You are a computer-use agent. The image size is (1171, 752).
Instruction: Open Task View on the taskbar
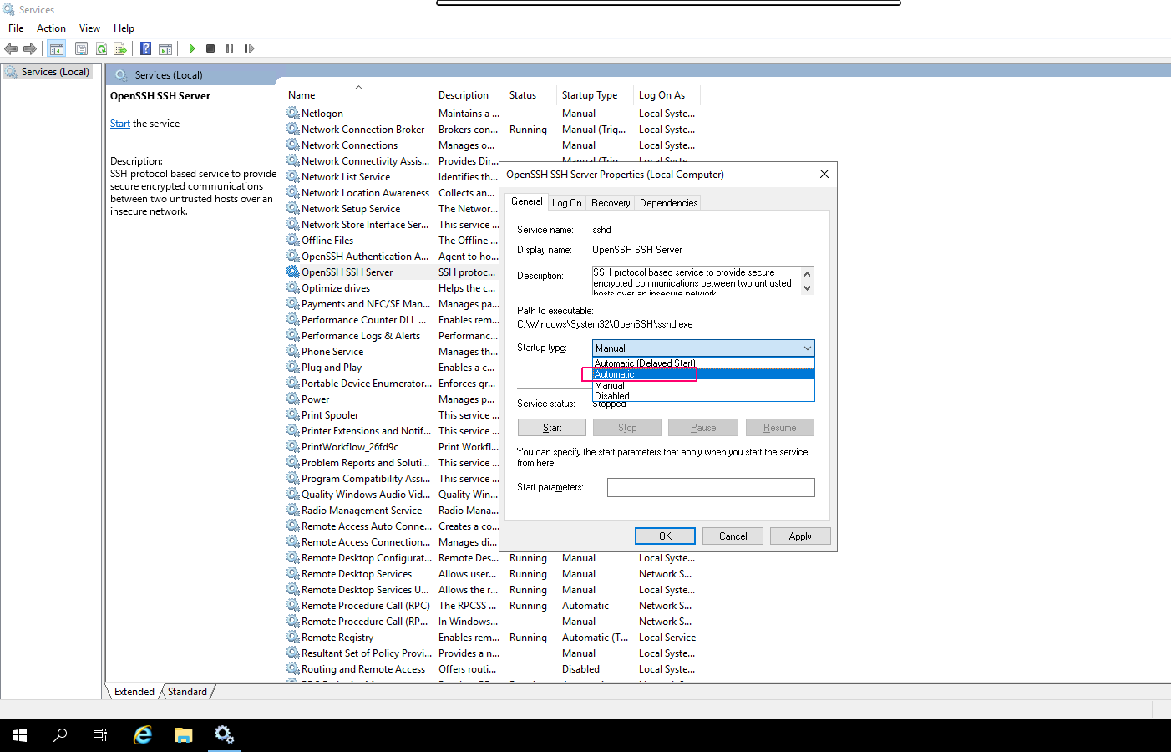100,735
